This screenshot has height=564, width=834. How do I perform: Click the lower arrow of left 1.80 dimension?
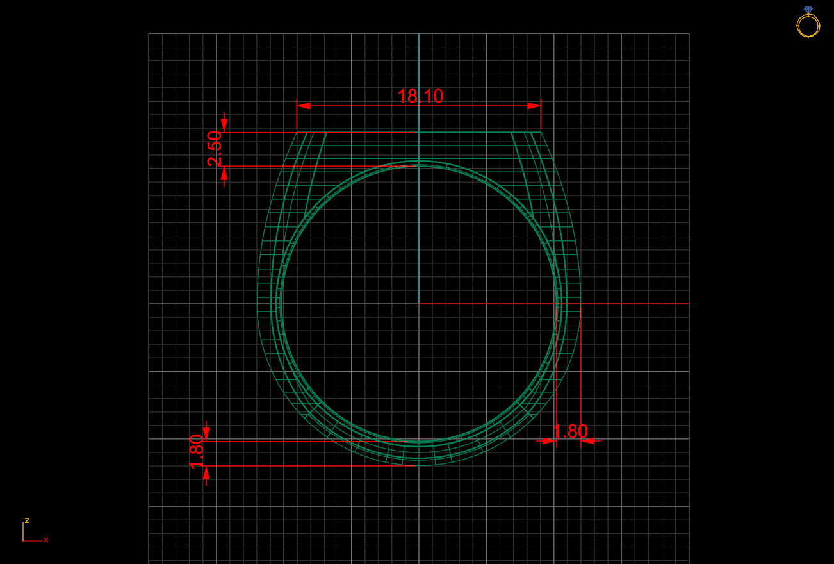(x=206, y=473)
